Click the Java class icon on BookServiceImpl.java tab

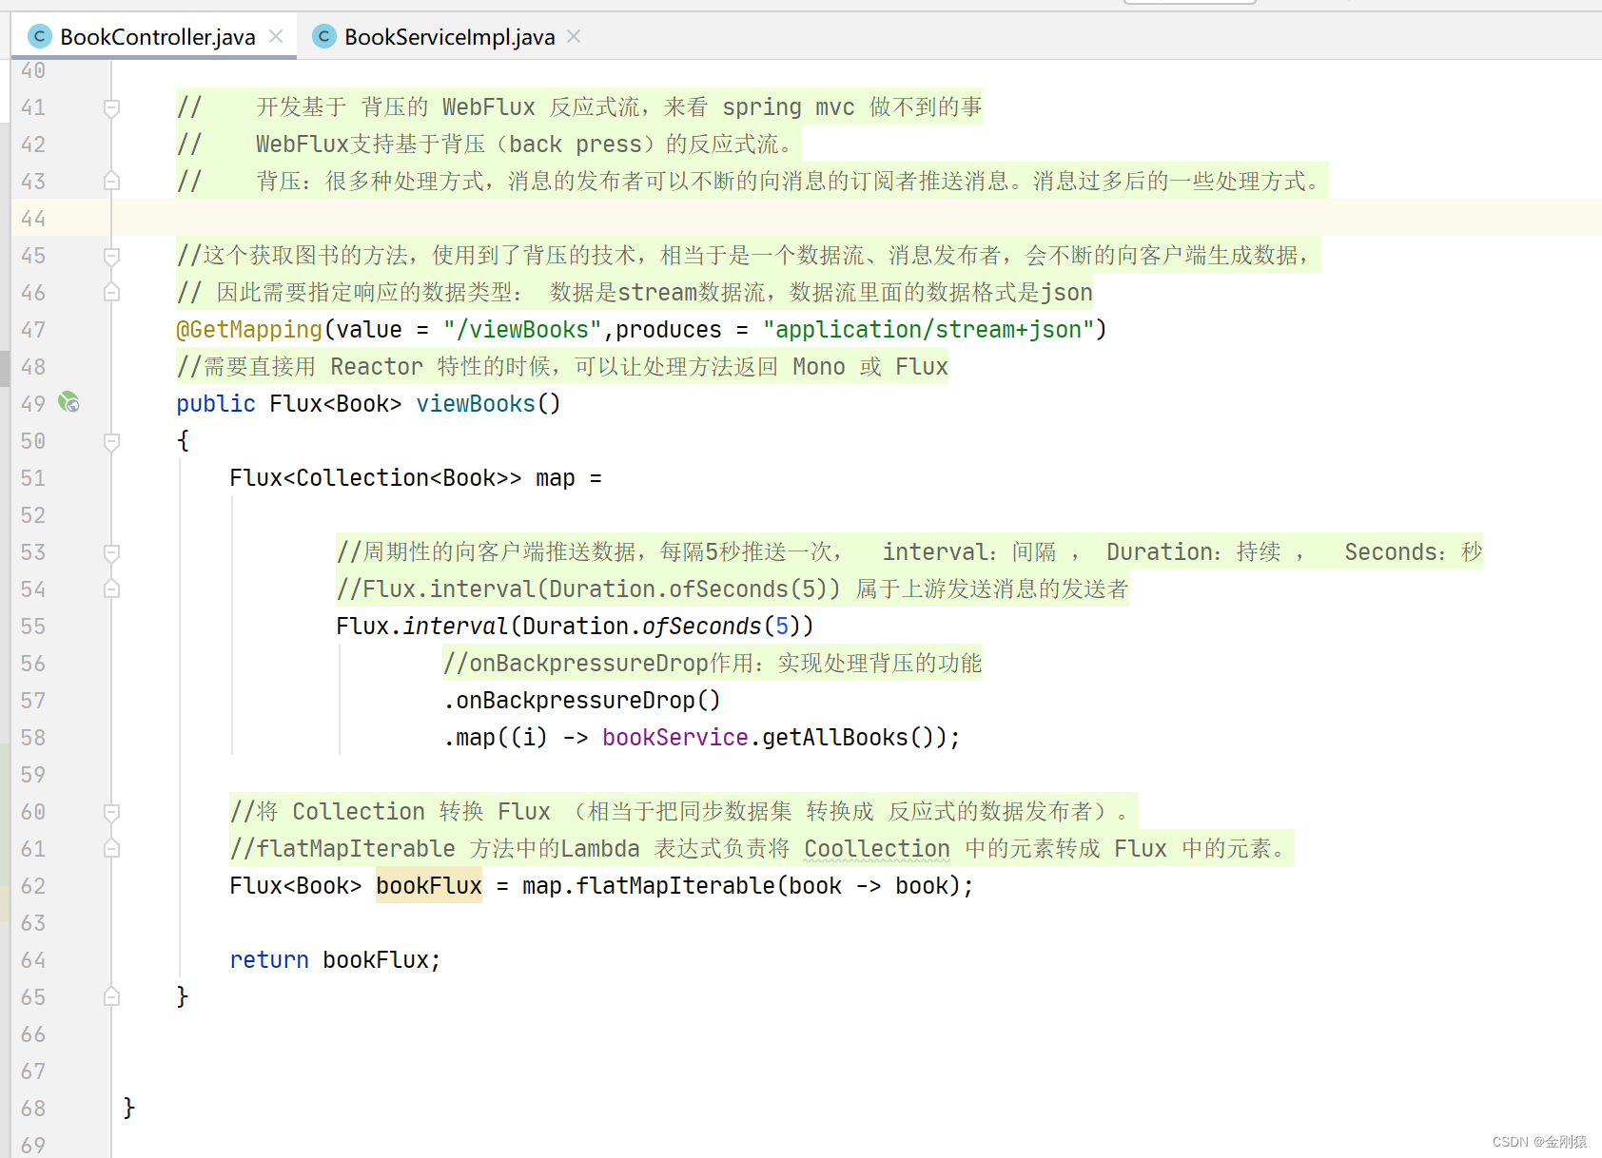(x=323, y=37)
